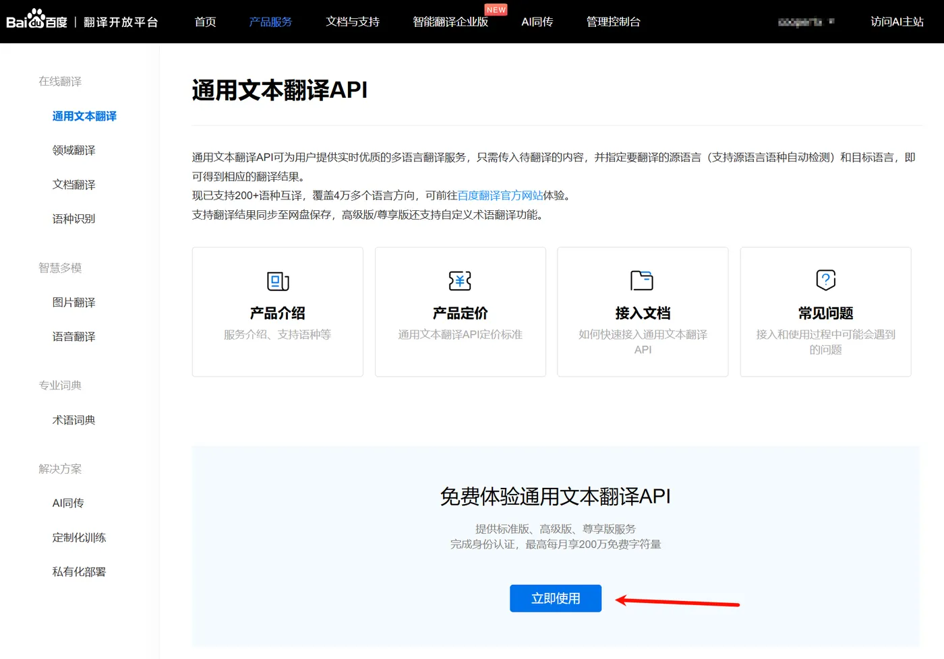This screenshot has height=659, width=944.
Task: Click the 服务介绍、支持语种等 description text
Action: (x=278, y=335)
